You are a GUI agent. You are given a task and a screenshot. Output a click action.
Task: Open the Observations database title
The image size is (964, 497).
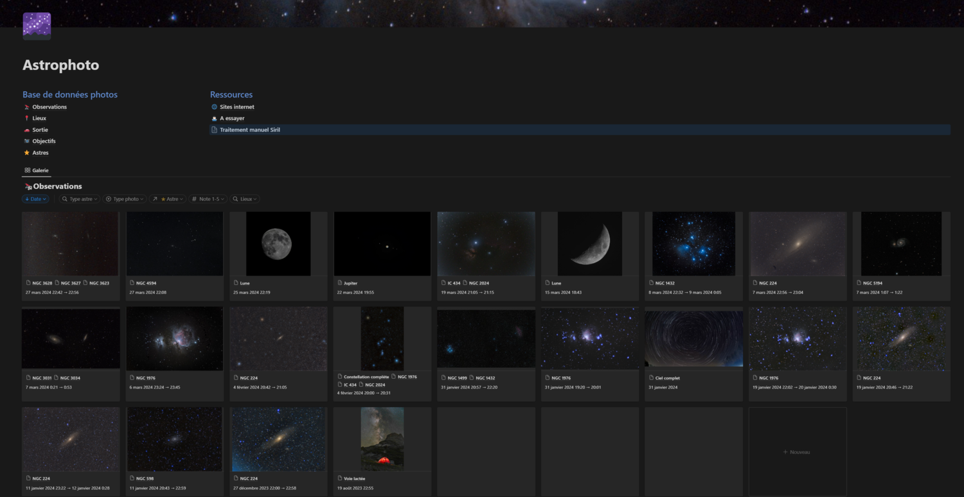click(57, 186)
